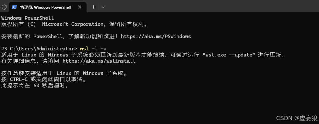Click the CTRL-C cancel instruction line
Screen dimensions: 319x124
(44, 79)
